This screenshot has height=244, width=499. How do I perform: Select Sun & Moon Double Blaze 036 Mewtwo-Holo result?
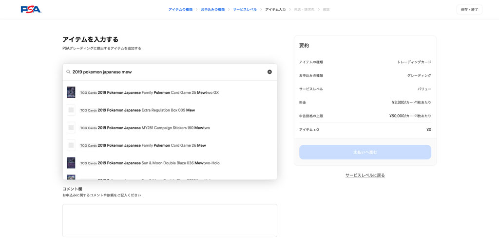(x=170, y=163)
